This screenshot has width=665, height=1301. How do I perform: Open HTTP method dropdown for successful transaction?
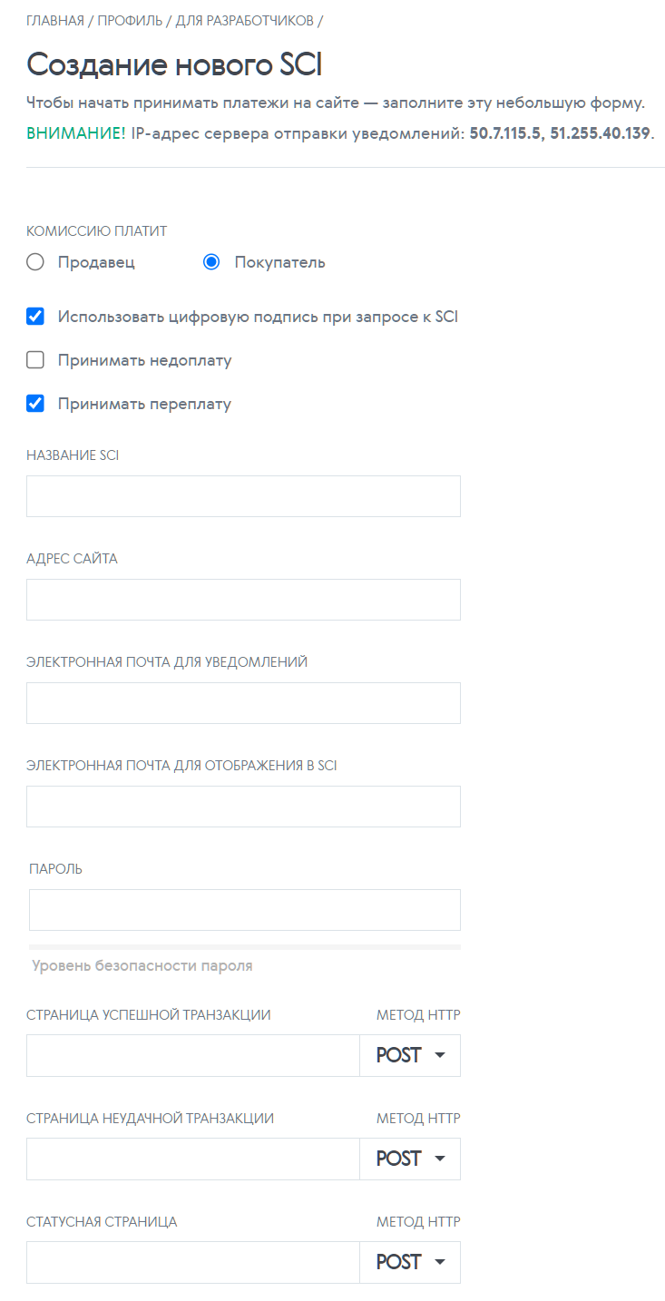(410, 1055)
